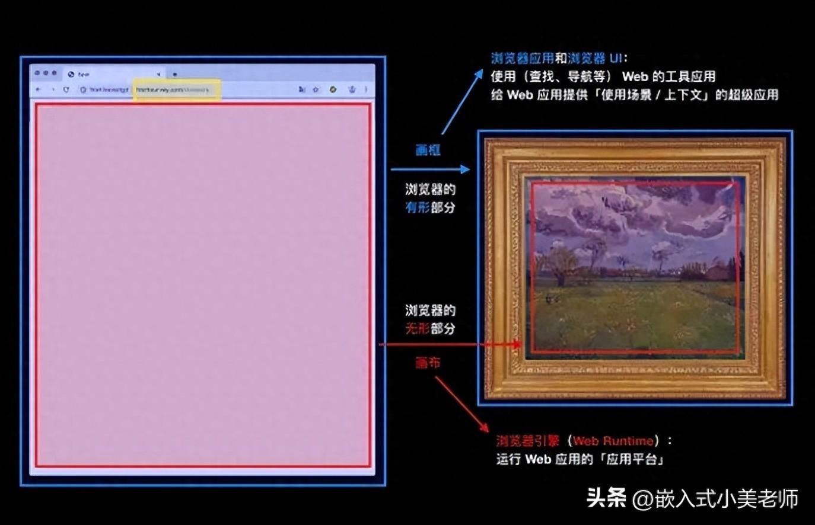Screen dimensions: 815x525
Task: Click the 无形部分 text
Action: coord(430,329)
